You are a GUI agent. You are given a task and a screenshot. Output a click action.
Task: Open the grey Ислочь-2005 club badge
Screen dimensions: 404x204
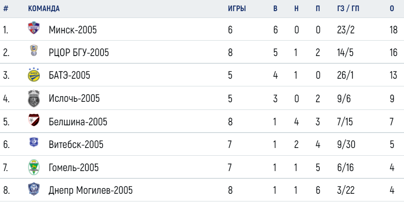[34, 98]
